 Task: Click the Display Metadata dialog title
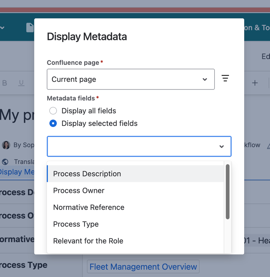[x=87, y=37]
